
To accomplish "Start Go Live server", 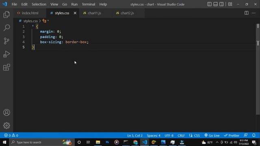I will tap(212, 135).
